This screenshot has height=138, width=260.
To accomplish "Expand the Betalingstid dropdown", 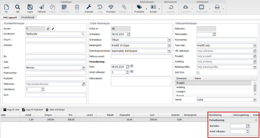I will click(x=169, y=45).
